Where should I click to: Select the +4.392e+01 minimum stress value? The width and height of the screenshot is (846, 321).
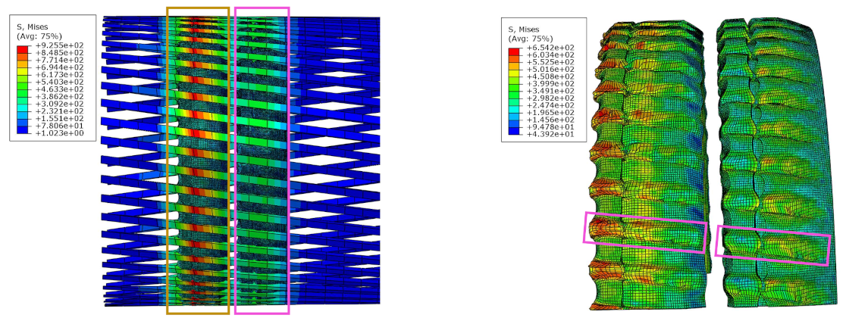coord(550,134)
